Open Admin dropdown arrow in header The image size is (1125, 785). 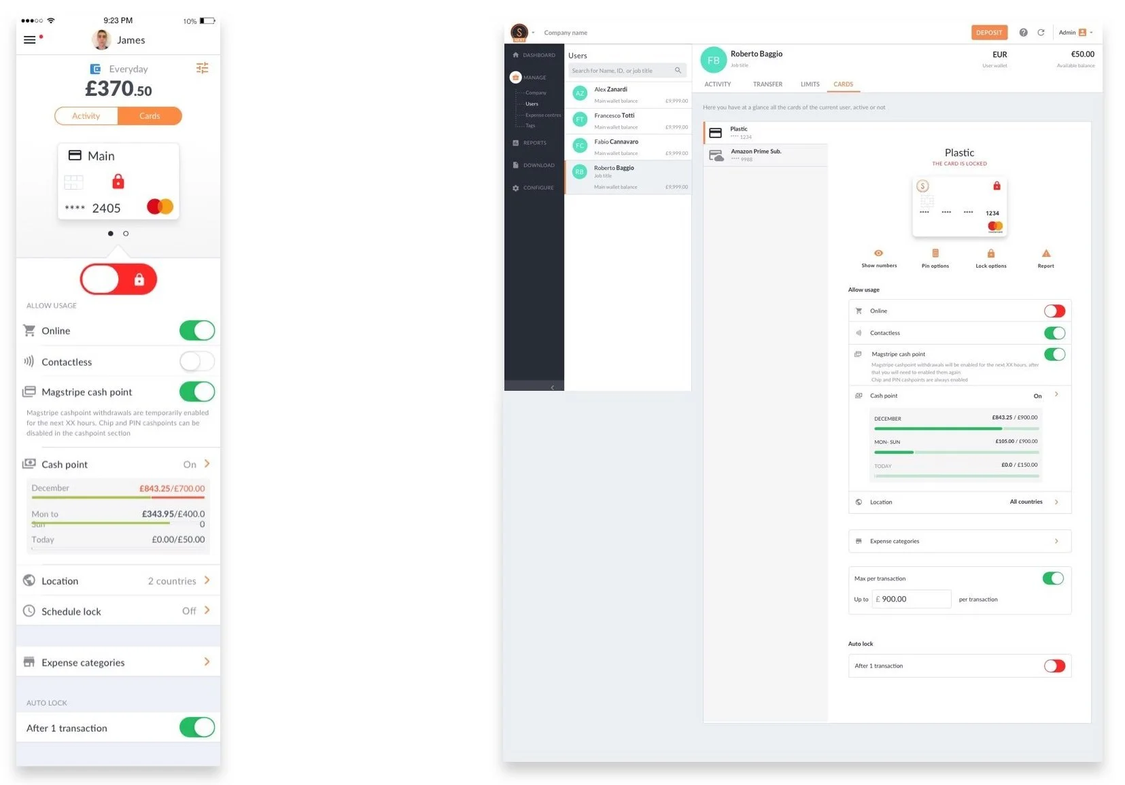tap(1092, 33)
